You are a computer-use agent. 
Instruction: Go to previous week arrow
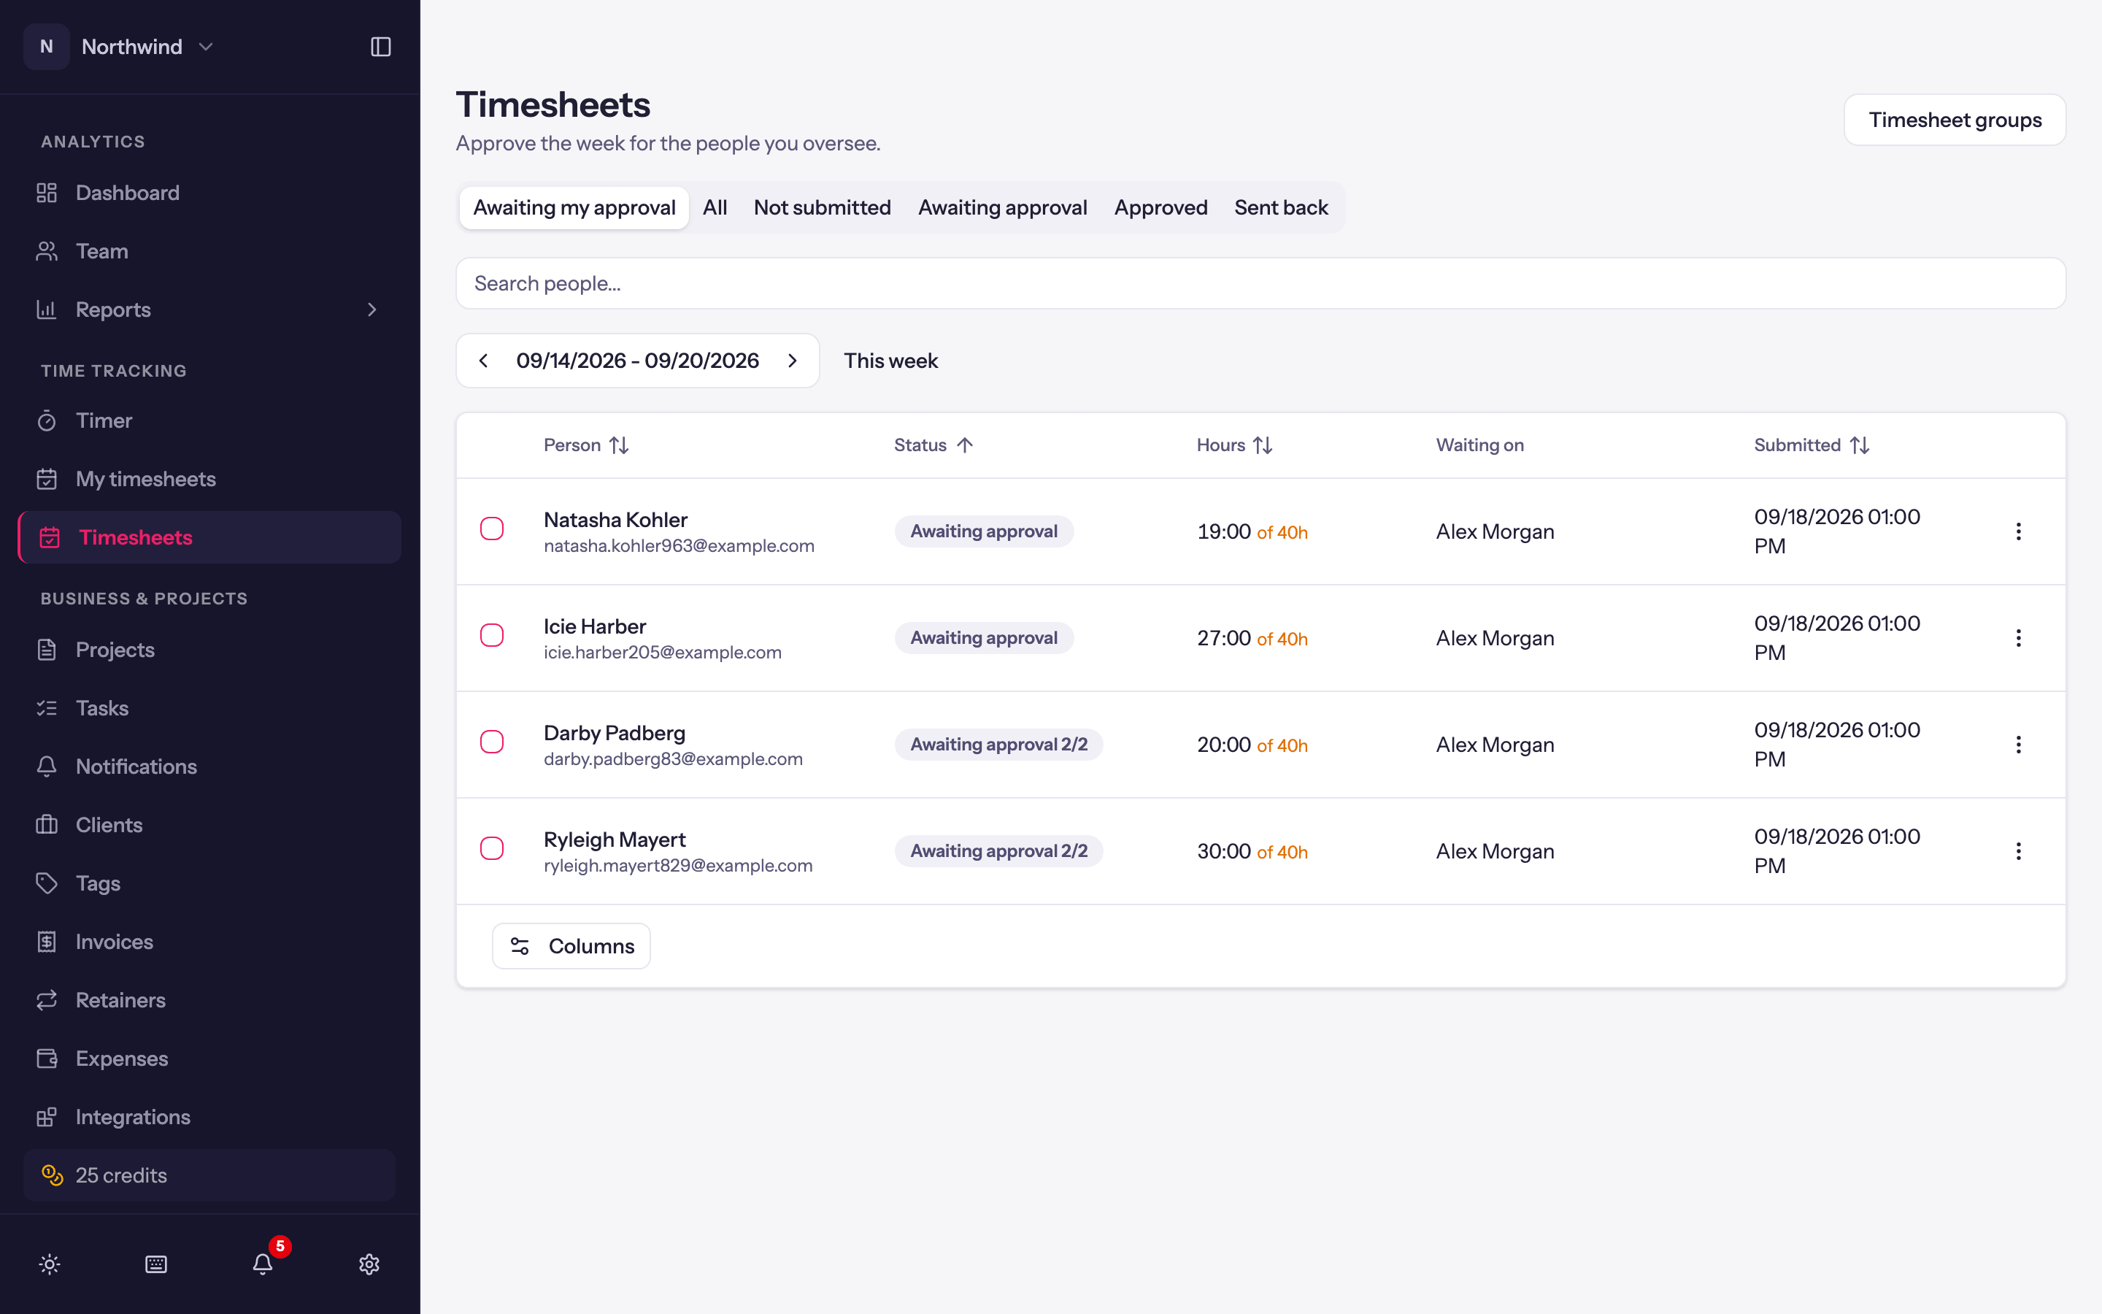pos(484,361)
